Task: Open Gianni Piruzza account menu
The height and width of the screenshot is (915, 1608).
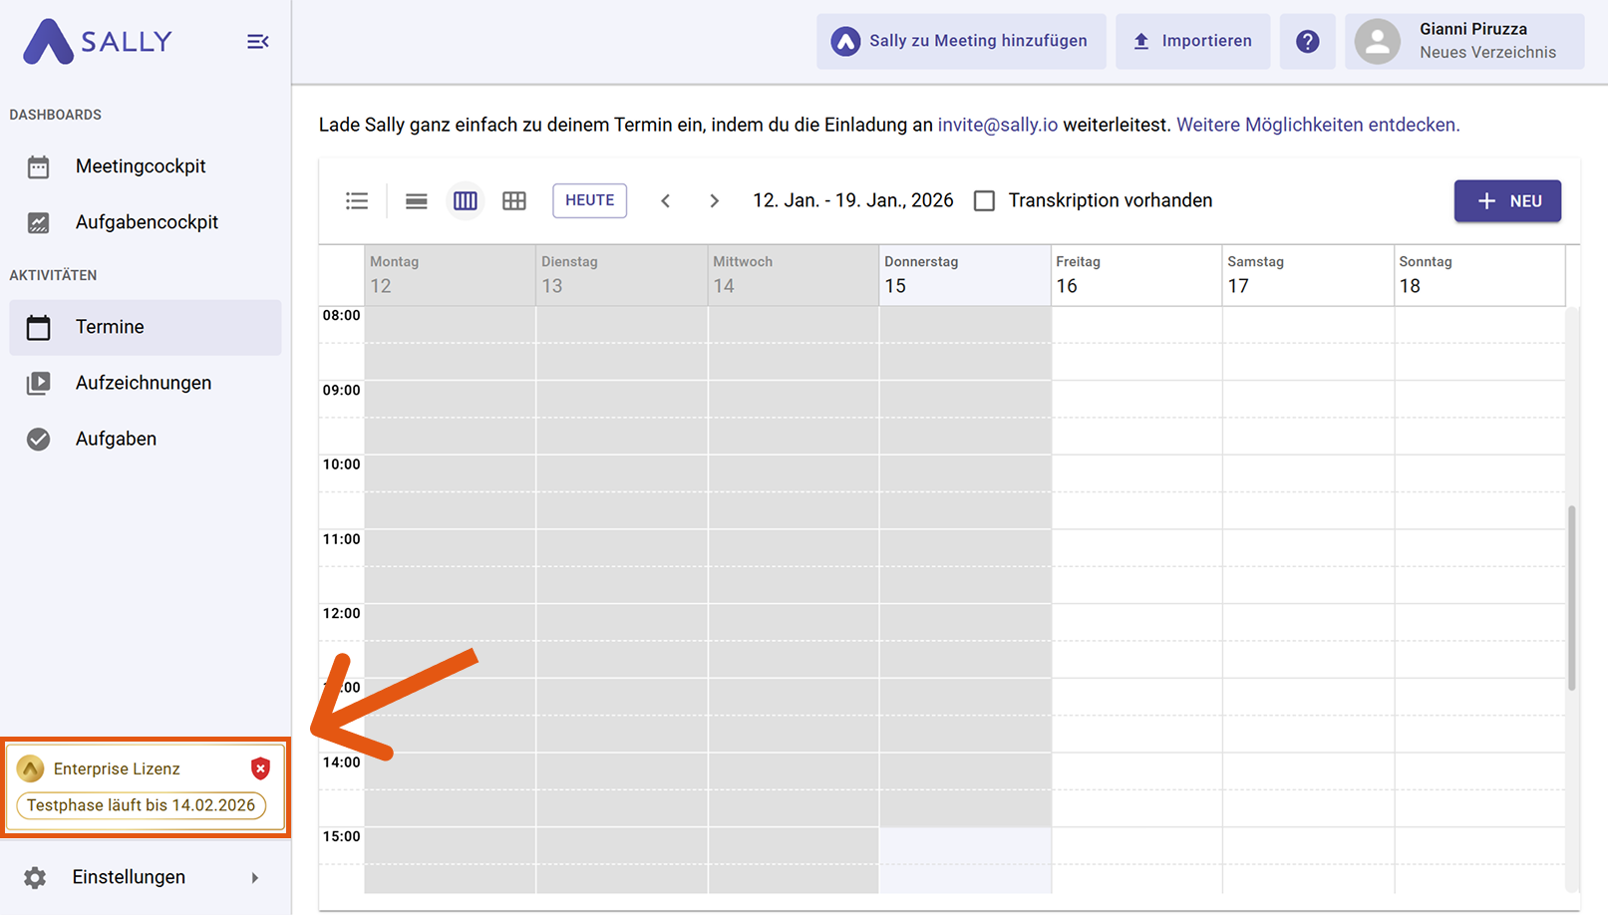Action: (1463, 41)
